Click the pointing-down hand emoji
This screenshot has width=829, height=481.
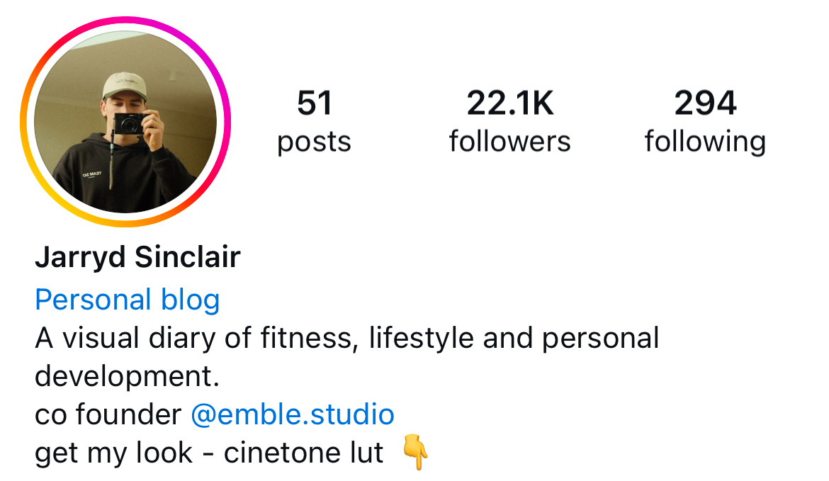click(415, 452)
